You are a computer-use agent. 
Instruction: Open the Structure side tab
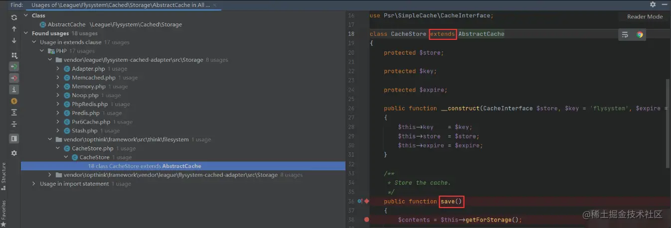[3, 176]
